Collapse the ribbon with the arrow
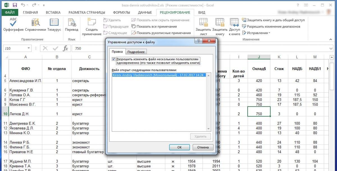 [331, 40]
